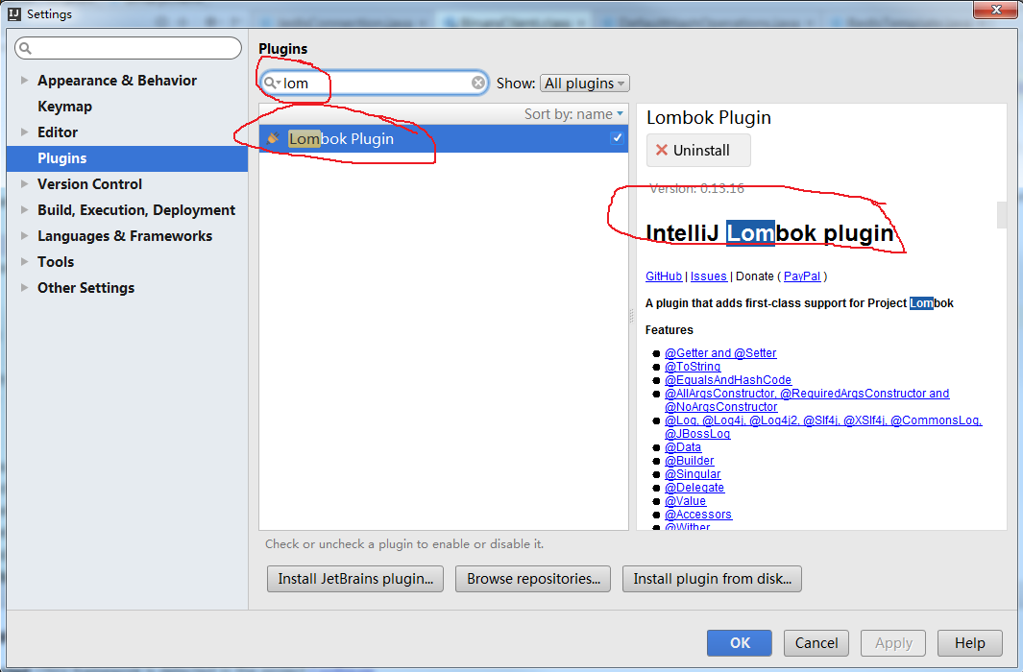The width and height of the screenshot is (1023, 672).
Task: Open the PayPal donate link
Action: pyautogui.click(x=802, y=276)
